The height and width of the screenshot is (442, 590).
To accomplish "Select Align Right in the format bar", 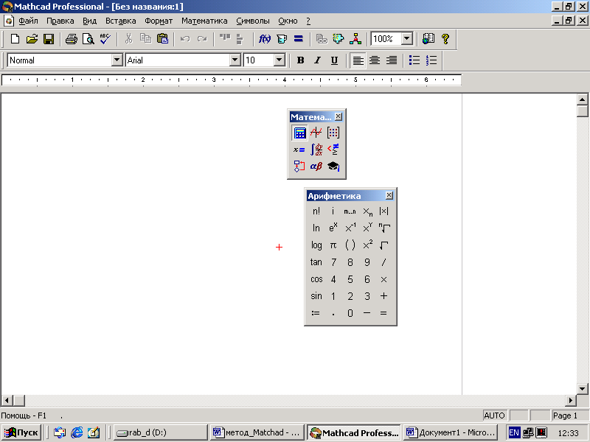I will click(x=392, y=60).
